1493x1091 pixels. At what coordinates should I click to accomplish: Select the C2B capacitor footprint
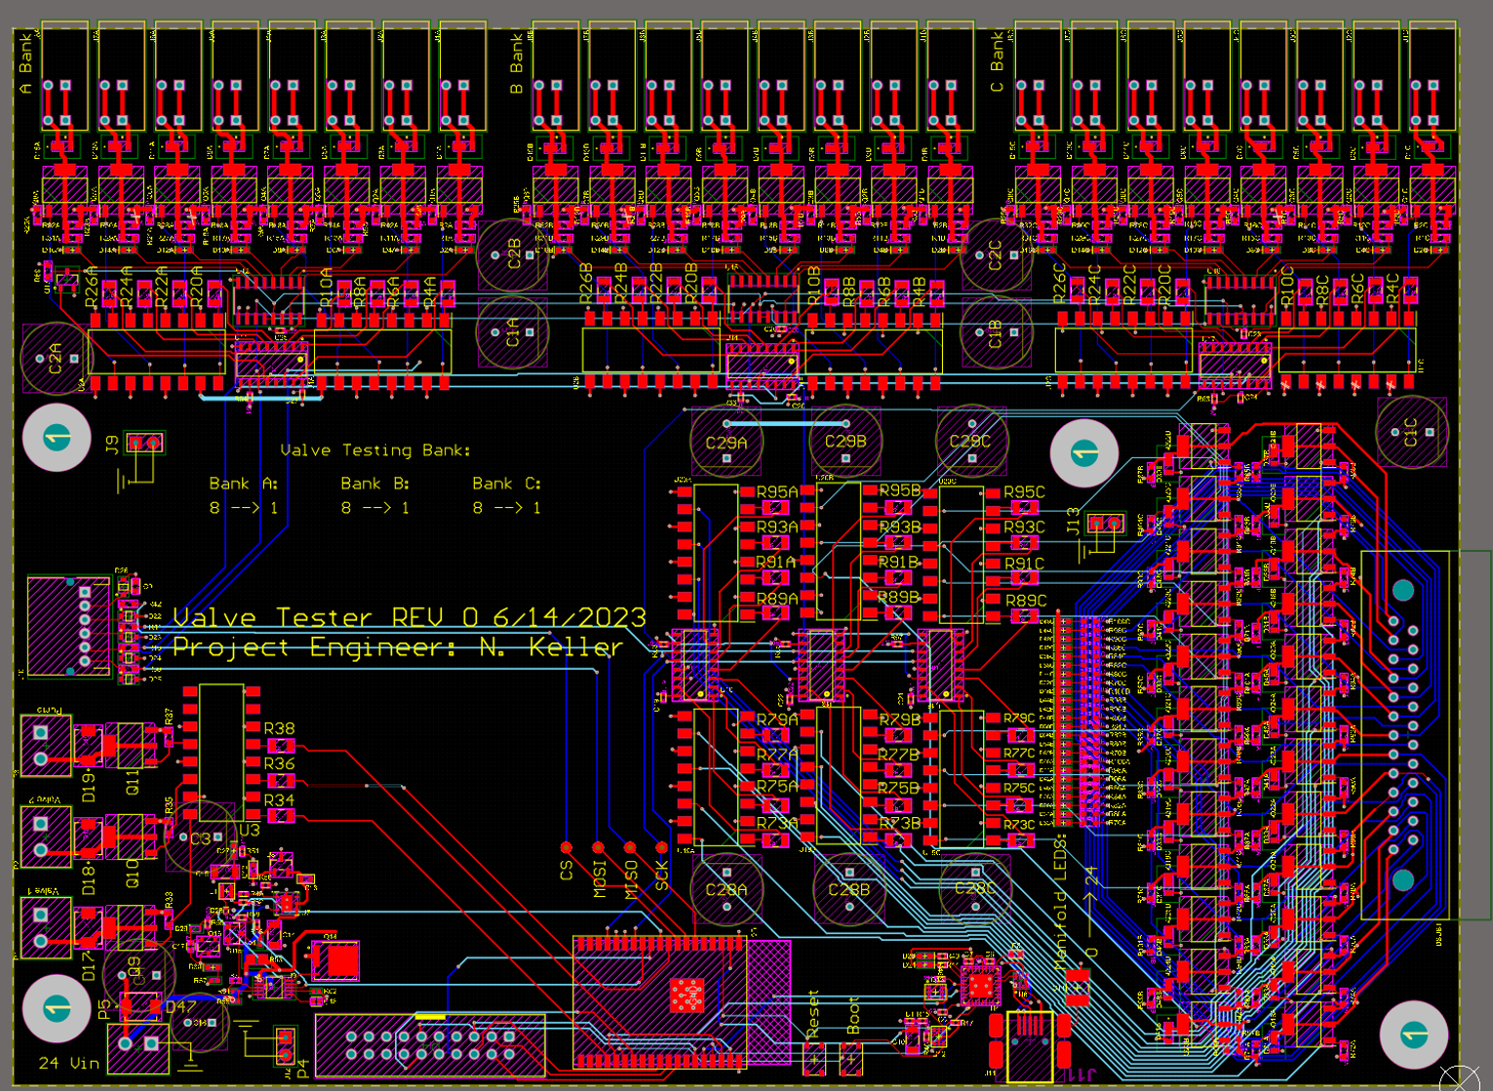(x=512, y=255)
